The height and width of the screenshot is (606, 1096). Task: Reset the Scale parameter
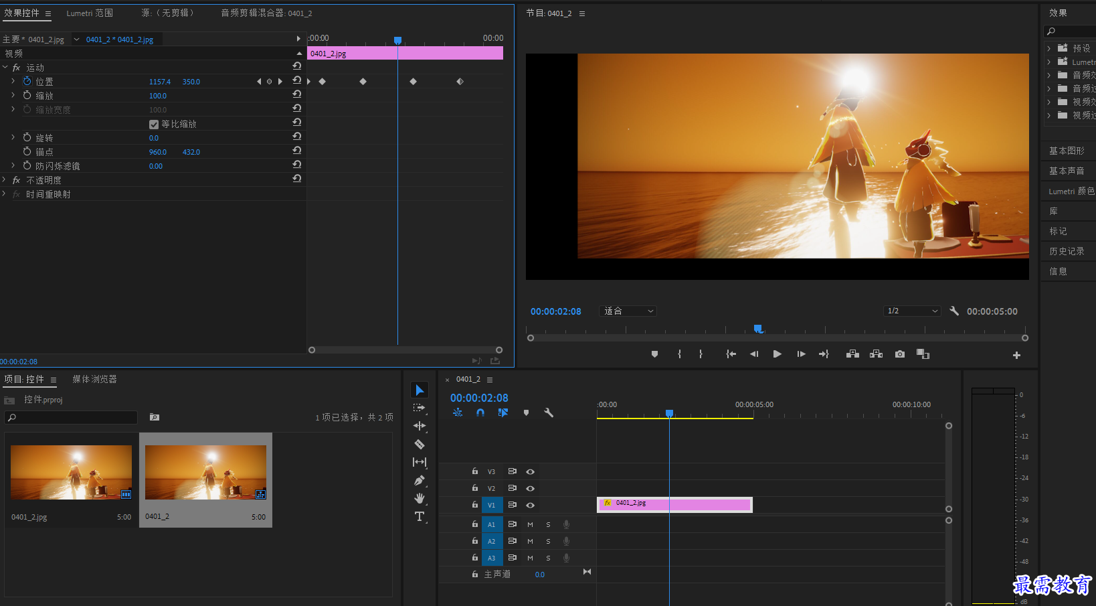[x=297, y=94]
